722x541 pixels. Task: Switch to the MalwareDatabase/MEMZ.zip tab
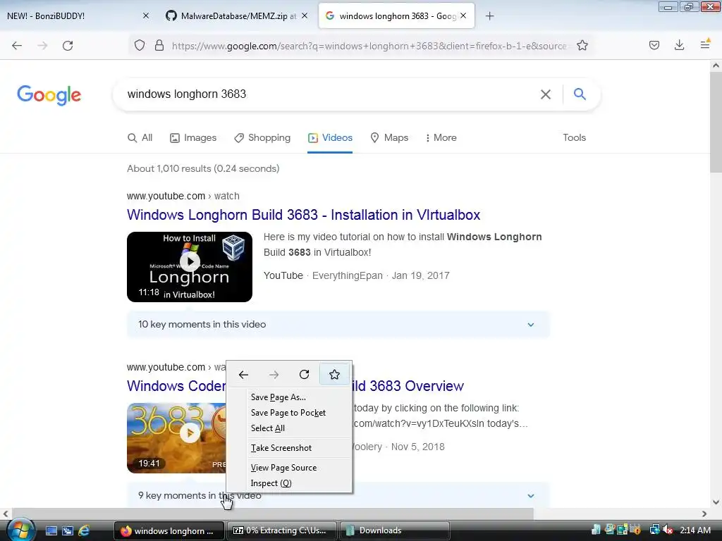point(236,15)
